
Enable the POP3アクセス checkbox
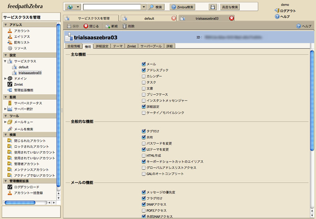(143, 211)
